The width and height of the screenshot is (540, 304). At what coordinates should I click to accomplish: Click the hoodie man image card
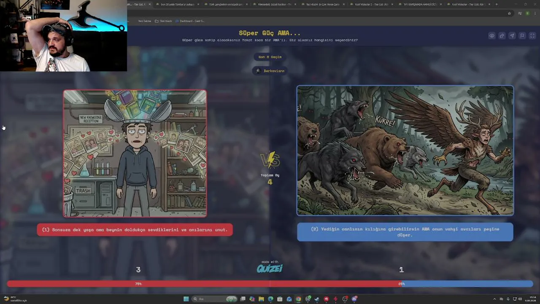coord(135,153)
